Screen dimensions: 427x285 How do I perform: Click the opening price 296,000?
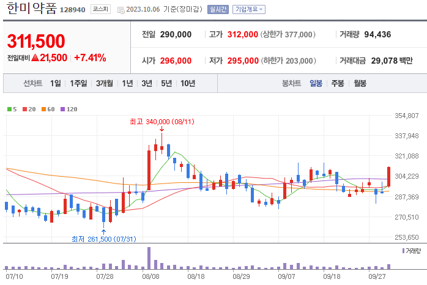[176, 61]
